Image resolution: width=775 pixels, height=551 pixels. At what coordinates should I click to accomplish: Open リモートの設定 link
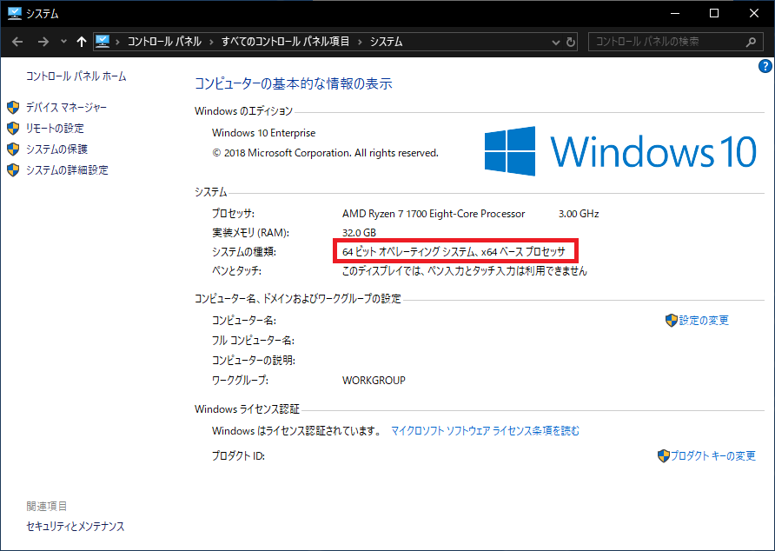[55, 128]
